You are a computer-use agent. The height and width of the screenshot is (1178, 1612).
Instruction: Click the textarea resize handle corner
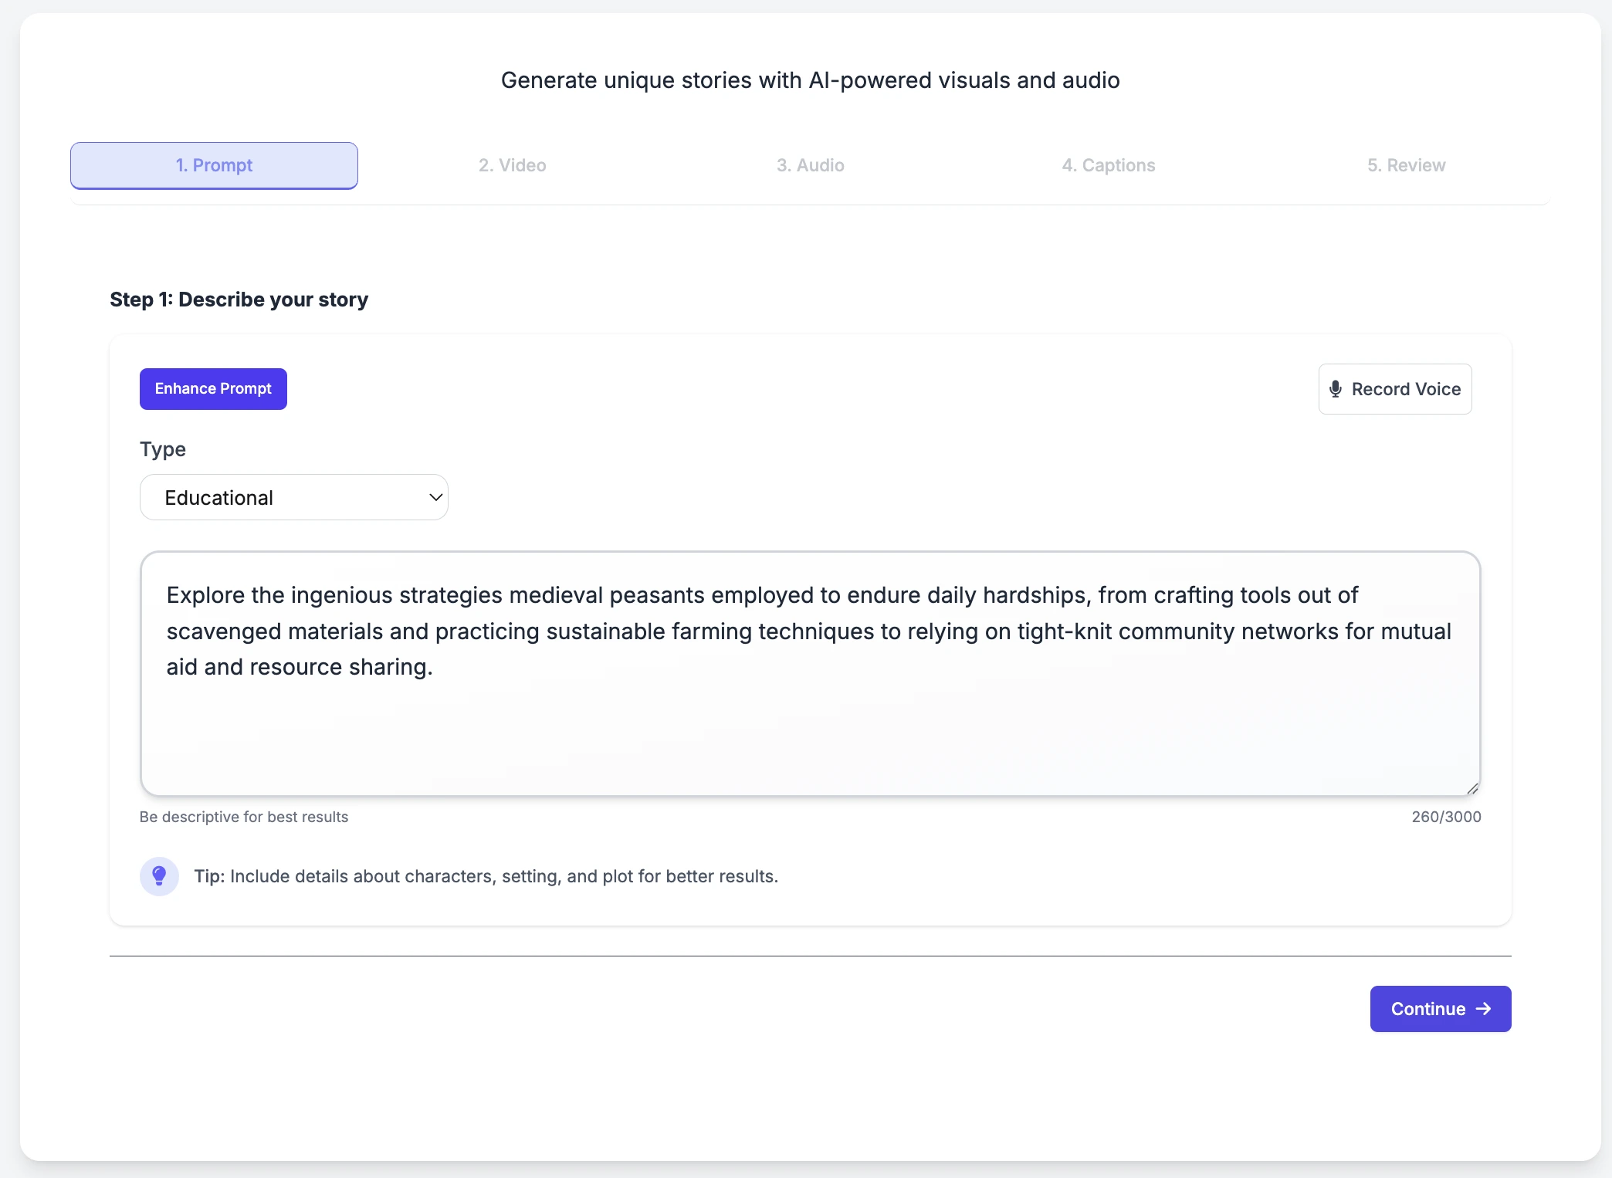coord(1472,788)
